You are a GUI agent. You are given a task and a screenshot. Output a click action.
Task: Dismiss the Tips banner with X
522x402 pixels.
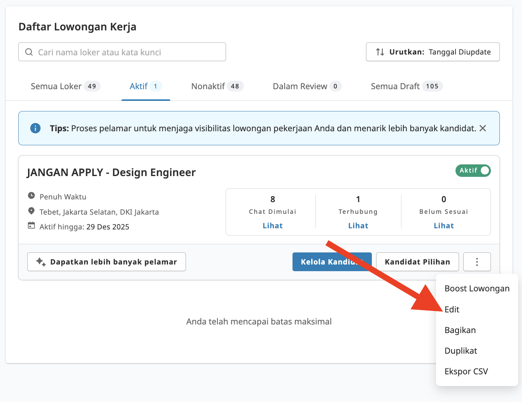coord(483,128)
